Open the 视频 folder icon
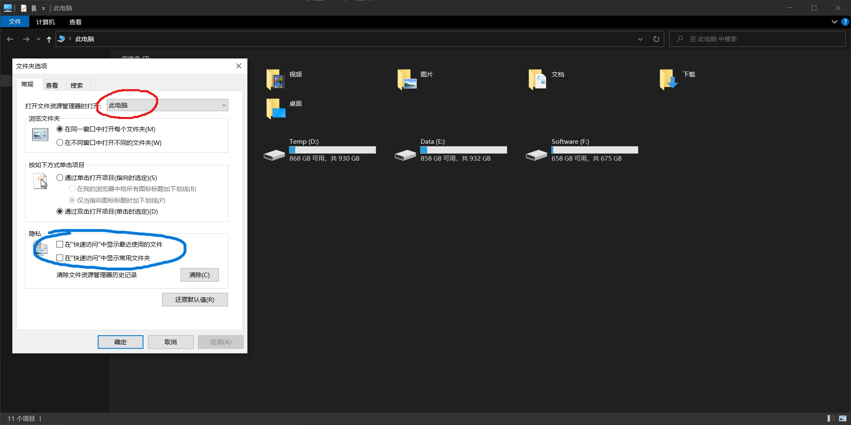The image size is (851, 425). pyautogui.click(x=275, y=79)
